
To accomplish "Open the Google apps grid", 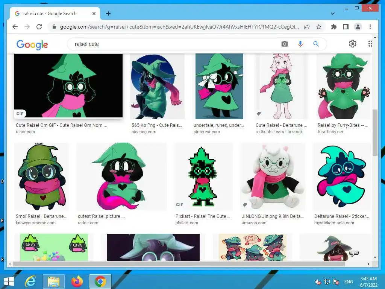I will [370, 44].
